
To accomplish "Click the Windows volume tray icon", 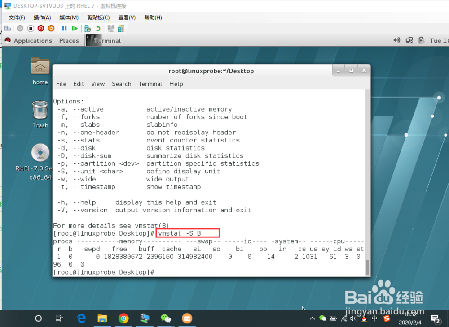I will pos(354,318).
